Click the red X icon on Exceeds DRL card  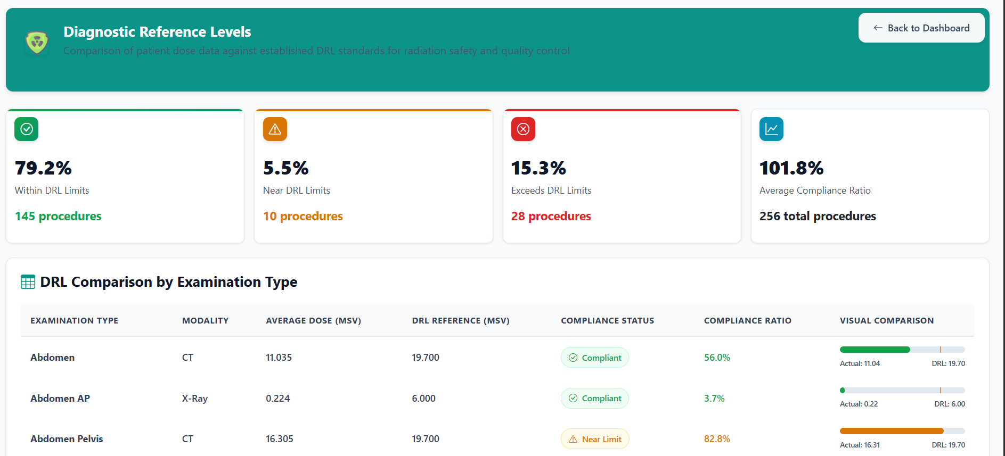click(x=523, y=129)
